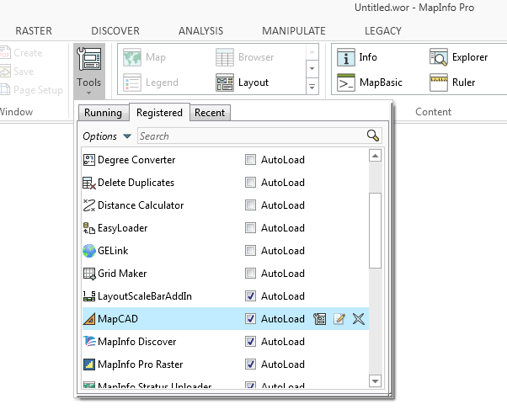Select the EasyLoader row text

[123, 228]
